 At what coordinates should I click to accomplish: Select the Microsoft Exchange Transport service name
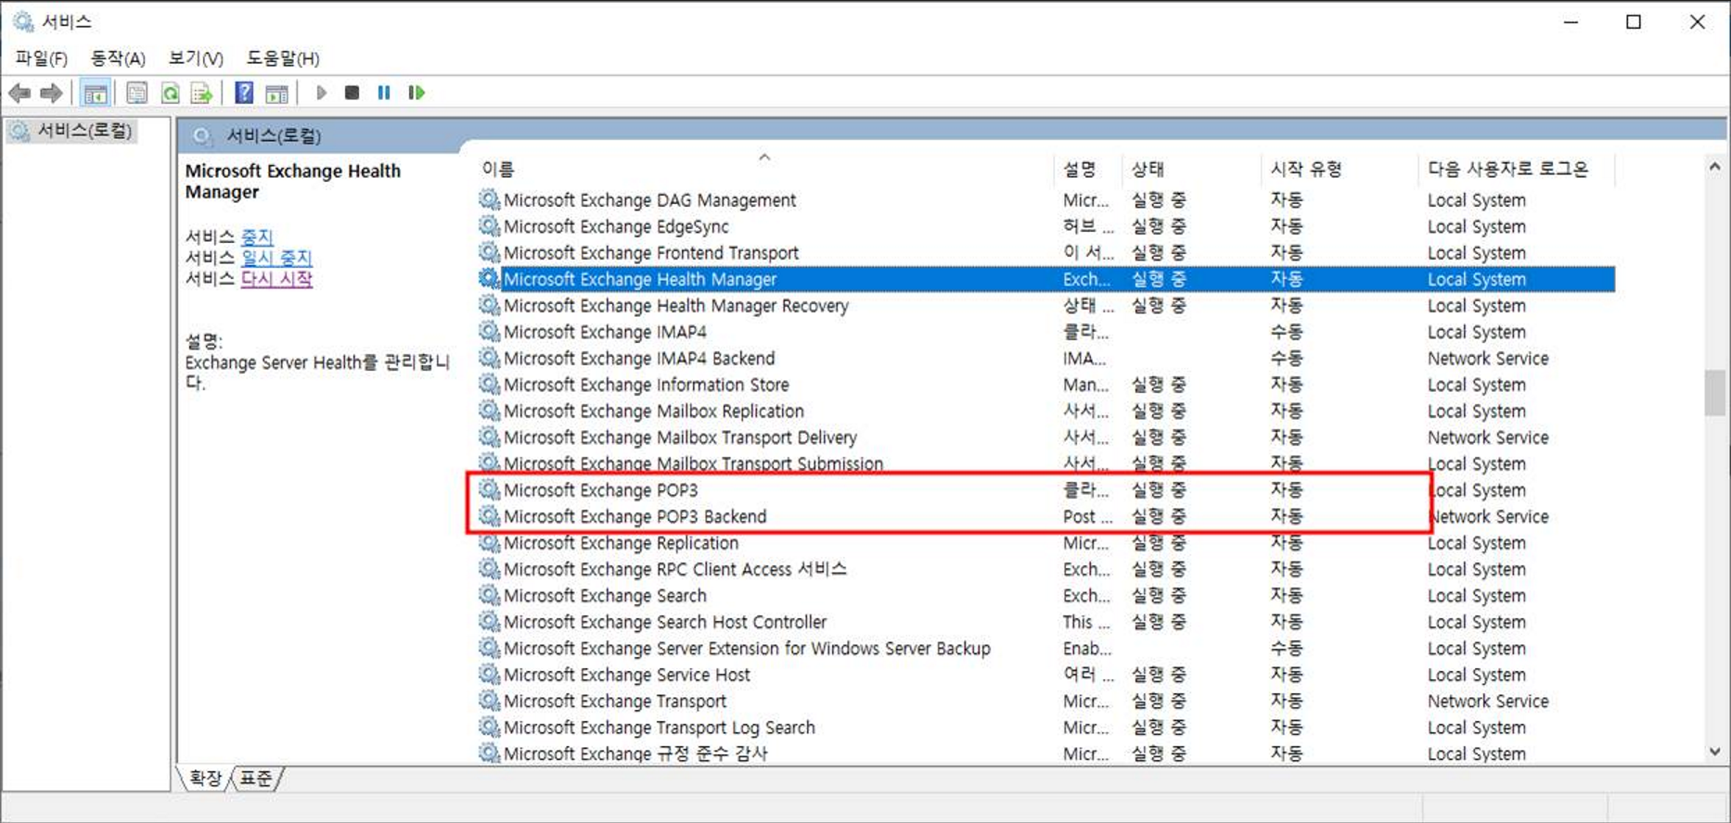pos(615,702)
